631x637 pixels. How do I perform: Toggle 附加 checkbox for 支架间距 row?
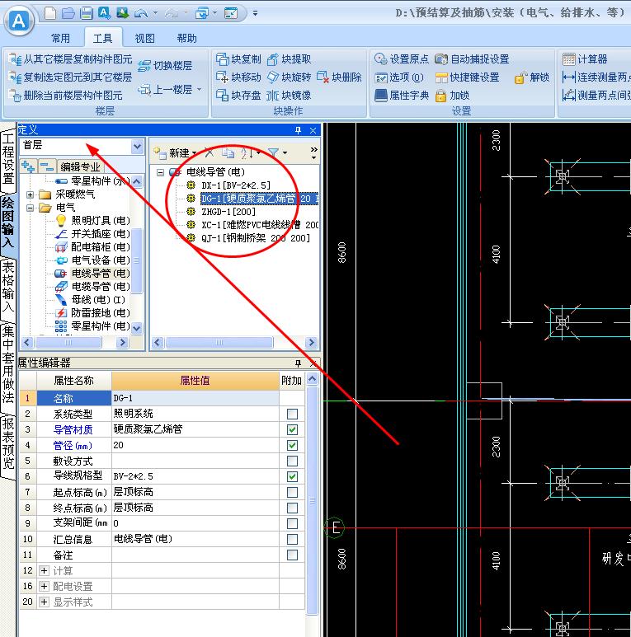292,523
